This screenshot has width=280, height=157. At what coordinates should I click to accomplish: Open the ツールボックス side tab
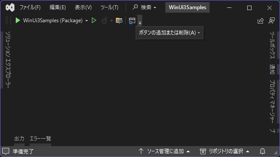click(x=272, y=45)
